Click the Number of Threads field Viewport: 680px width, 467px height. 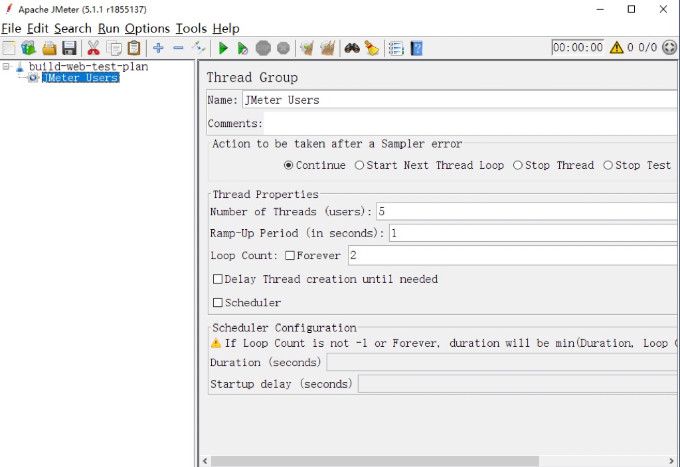point(527,211)
